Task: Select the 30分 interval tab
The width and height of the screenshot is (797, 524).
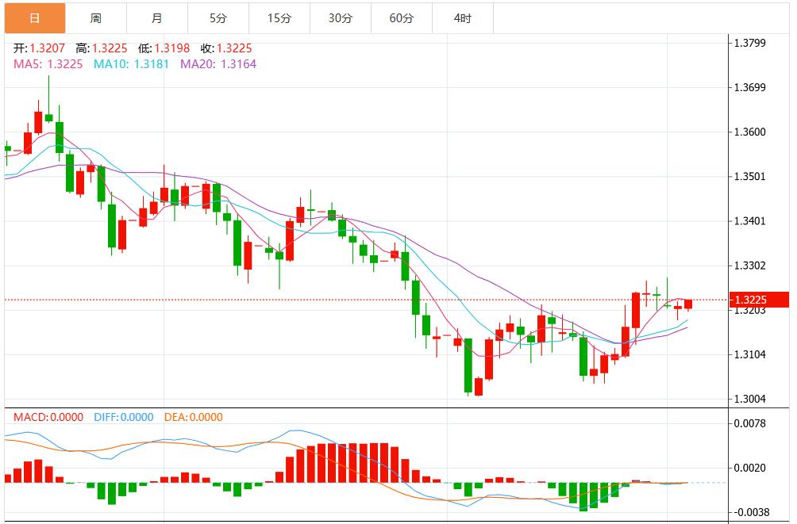Action: 340,17
